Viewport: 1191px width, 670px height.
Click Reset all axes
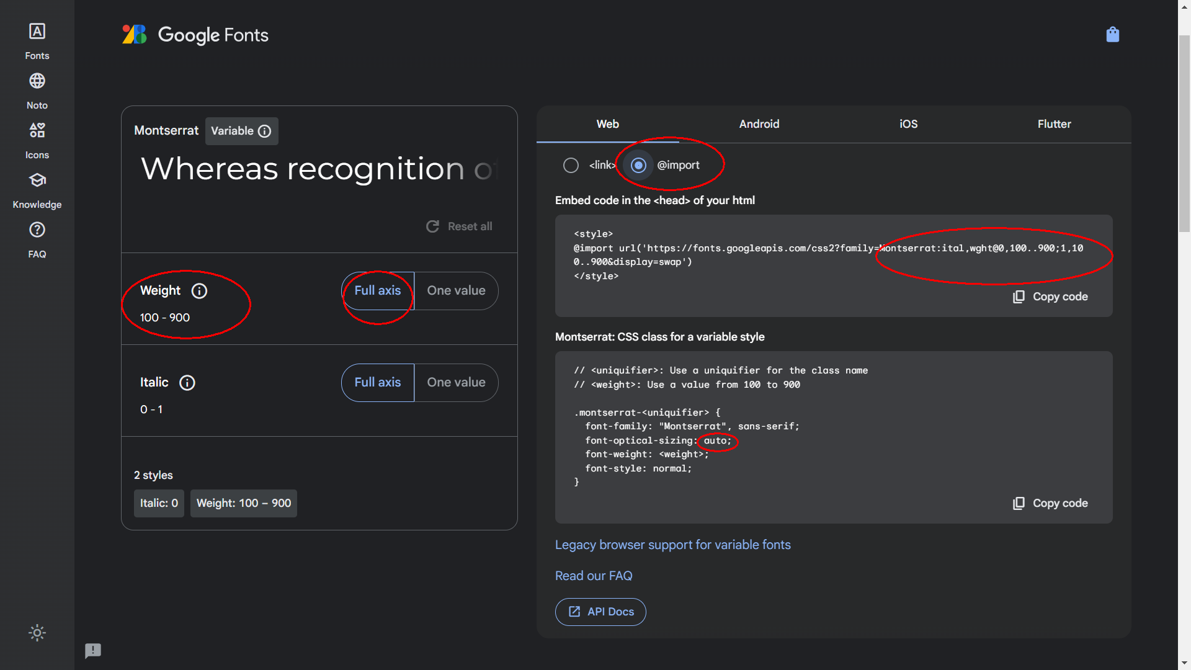pyautogui.click(x=459, y=226)
